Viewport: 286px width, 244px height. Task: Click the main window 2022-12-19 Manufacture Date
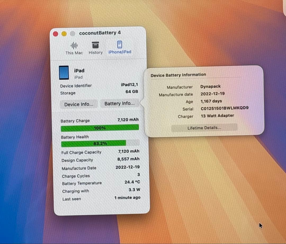pyautogui.click(x=128, y=167)
